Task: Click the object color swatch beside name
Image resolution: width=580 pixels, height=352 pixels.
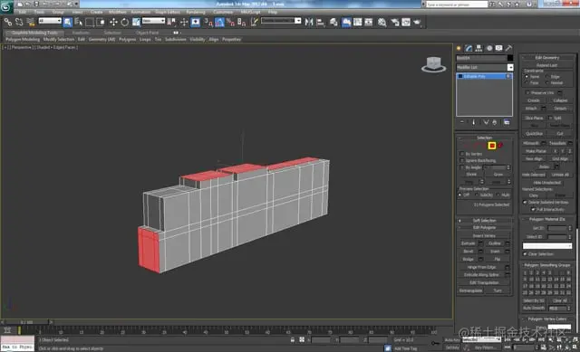Action: pos(510,58)
